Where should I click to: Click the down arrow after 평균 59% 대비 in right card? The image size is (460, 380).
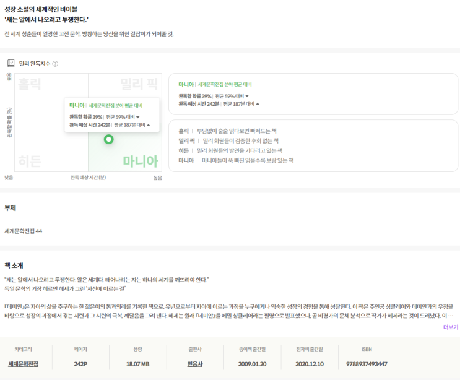[x=247, y=96]
